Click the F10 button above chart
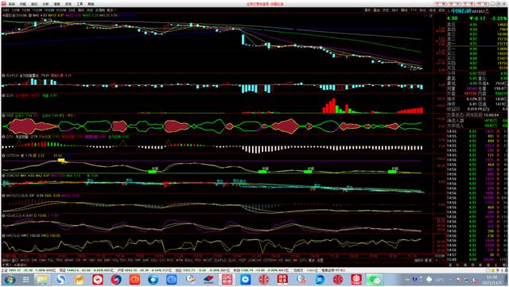 click(x=414, y=10)
